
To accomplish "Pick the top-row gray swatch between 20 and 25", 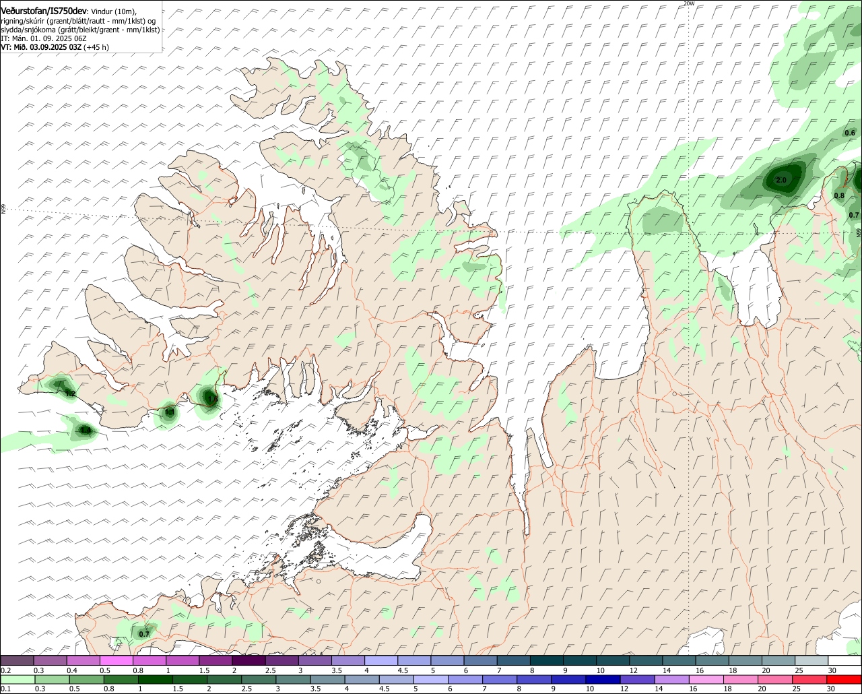I will [x=778, y=660].
